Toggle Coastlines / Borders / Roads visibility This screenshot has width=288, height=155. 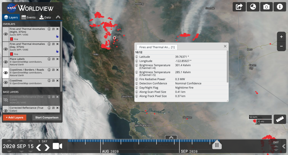coord(6,73)
